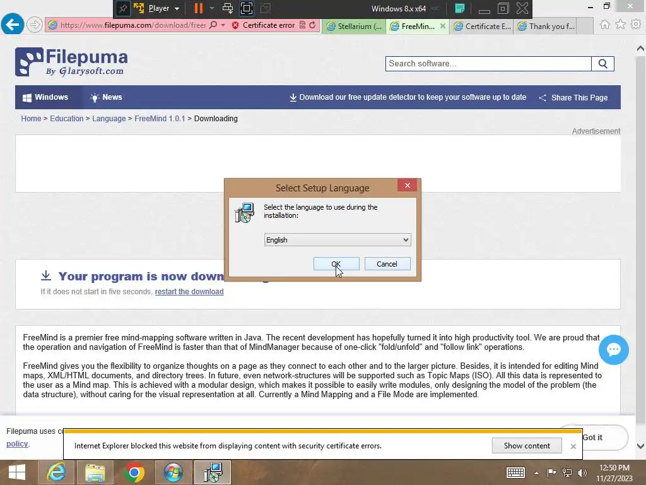Click the search magnifier button
Viewport: 646px width, 485px height.
point(602,64)
